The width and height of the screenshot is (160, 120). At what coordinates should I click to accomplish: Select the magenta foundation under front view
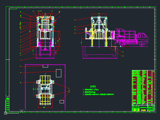(45, 53)
